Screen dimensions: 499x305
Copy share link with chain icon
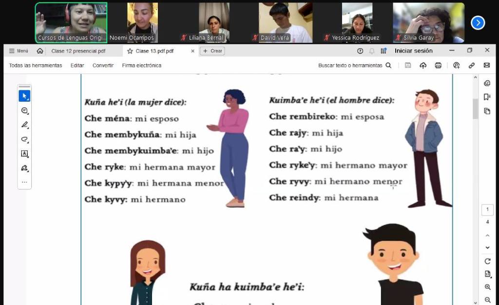[471, 65]
